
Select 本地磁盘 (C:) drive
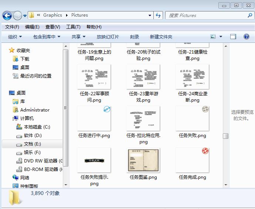pyautogui.click(x=37, y=127)
